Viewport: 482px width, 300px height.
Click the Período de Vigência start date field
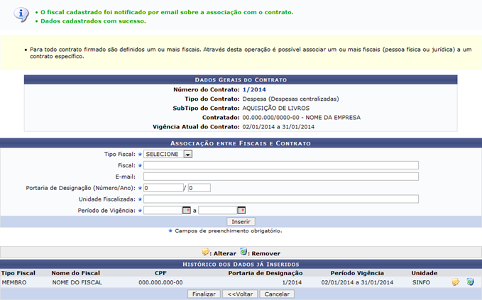point(163,211)
